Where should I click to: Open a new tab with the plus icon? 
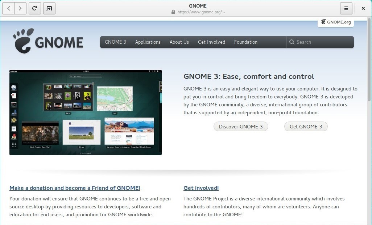point(49,8)
